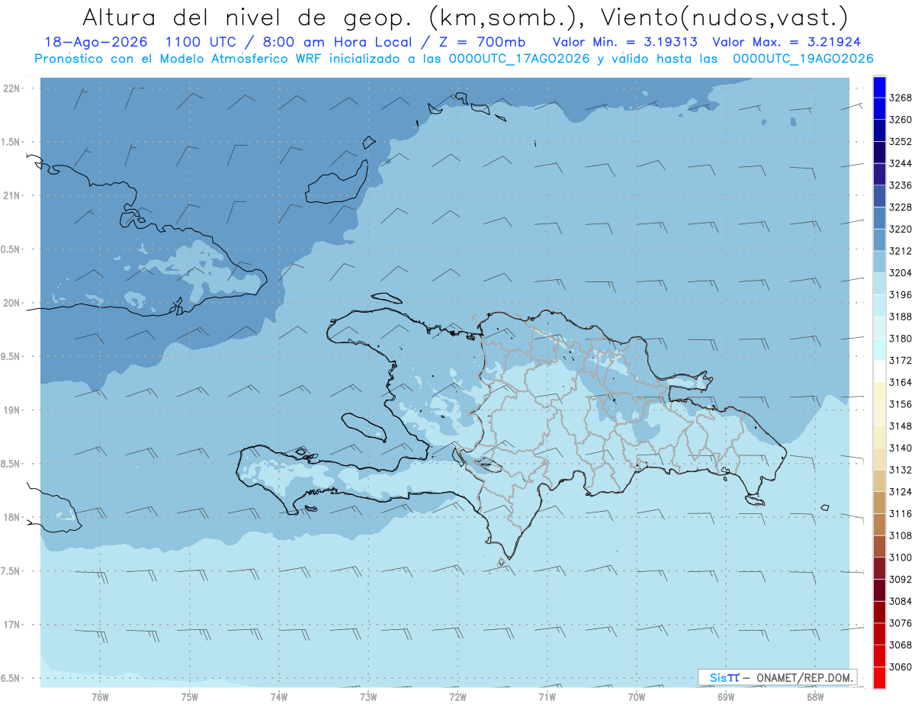Click the legend value '3132'
This screenshot has width=915, height=707.
tap(901, 470)
